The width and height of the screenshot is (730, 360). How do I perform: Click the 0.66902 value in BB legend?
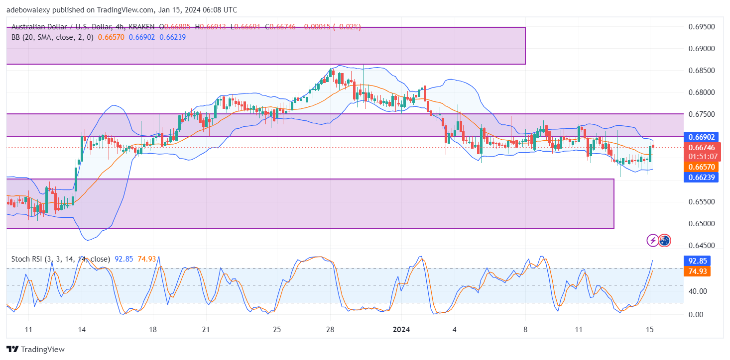pos(141,37)
